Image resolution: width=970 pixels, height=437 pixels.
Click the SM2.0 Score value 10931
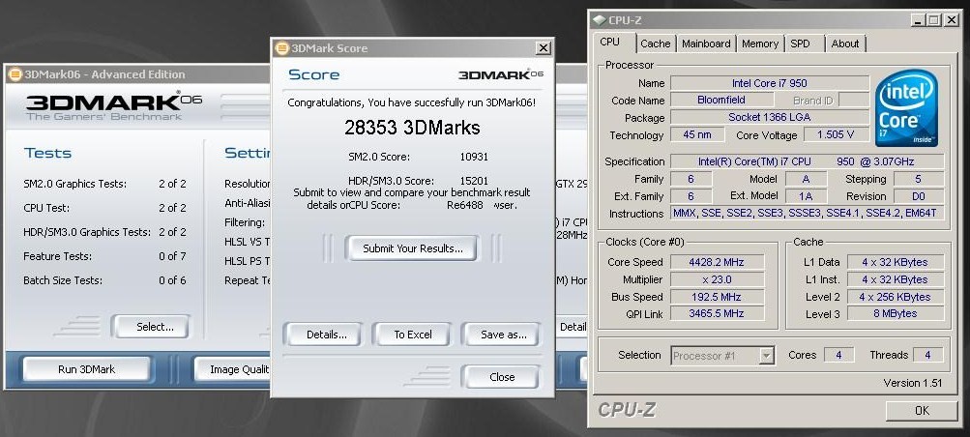474,157
